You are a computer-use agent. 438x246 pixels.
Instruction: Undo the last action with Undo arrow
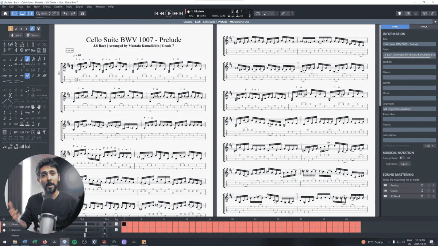65,13
